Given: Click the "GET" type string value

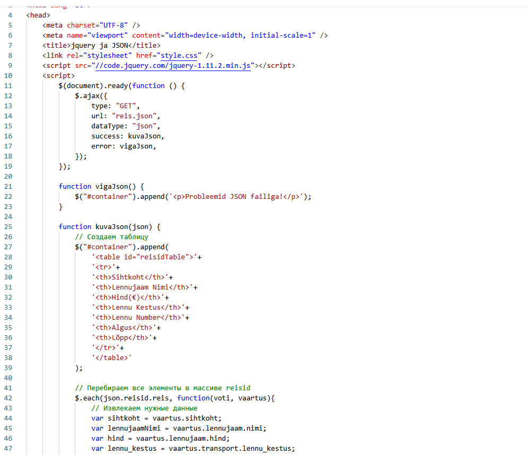Looking at the screenshot, I should tap(126, 106).
